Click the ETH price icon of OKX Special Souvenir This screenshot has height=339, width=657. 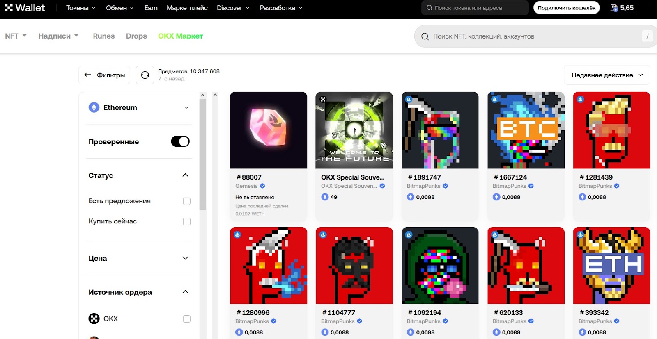point(325,197)
